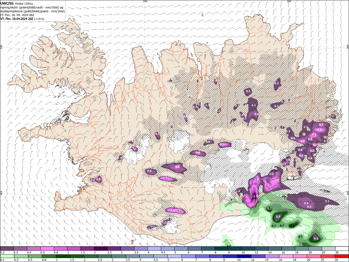
Task: Select light violet 14 swatch in lower scale
Action: coord(272,256)
